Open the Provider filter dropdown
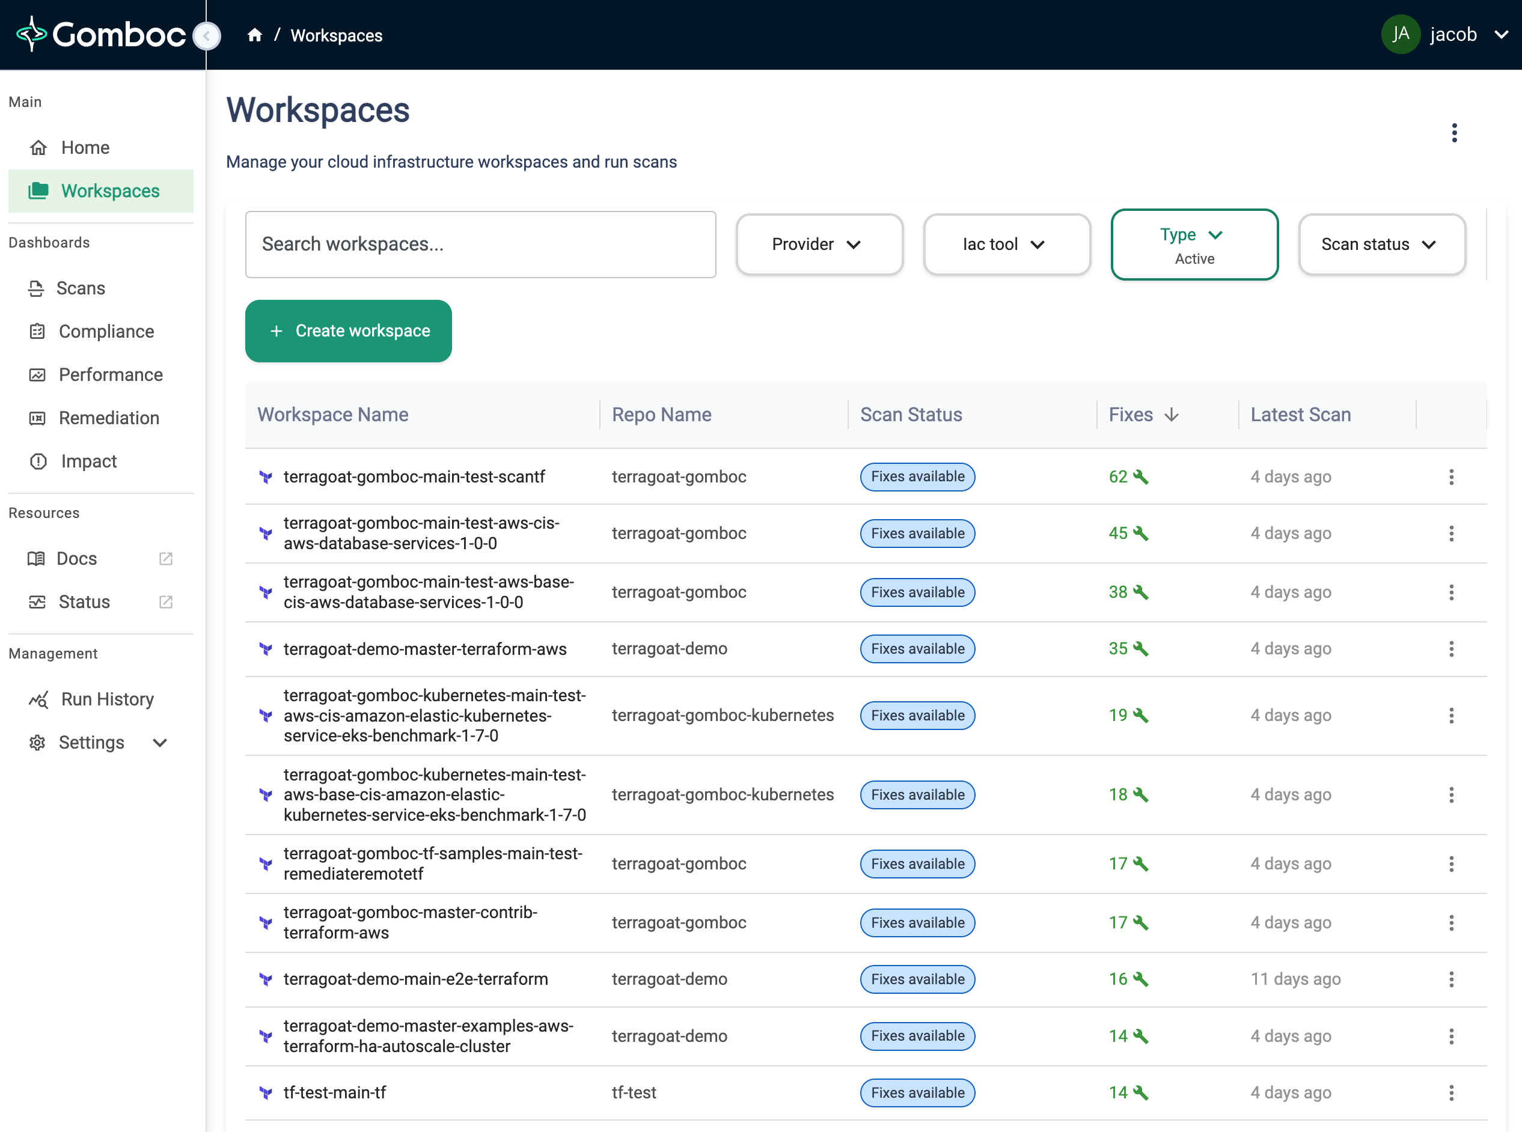1522x1132 pixels. coord(819,245)
